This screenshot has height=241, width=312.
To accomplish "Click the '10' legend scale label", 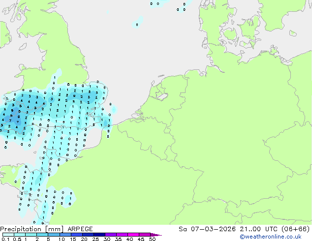I will 62,239.
